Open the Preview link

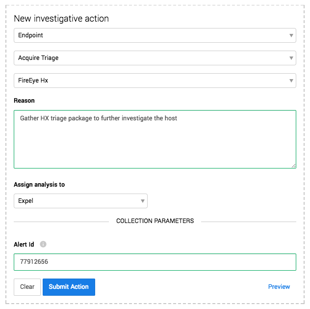point(279,286)
